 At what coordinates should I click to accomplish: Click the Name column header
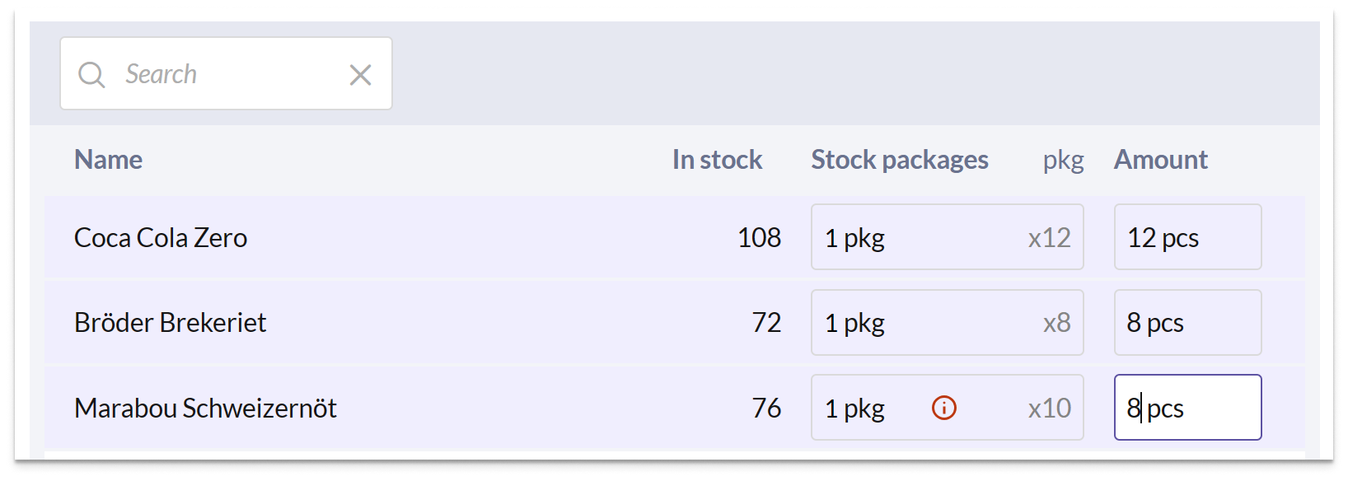click(108, 160)
